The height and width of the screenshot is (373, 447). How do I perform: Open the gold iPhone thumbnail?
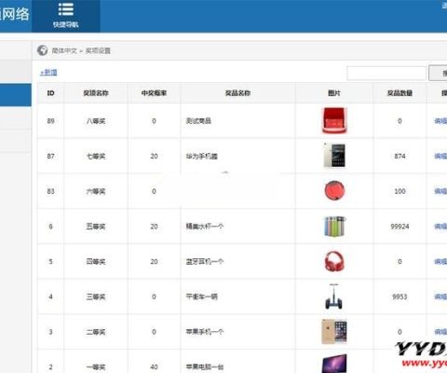(334, 331)
